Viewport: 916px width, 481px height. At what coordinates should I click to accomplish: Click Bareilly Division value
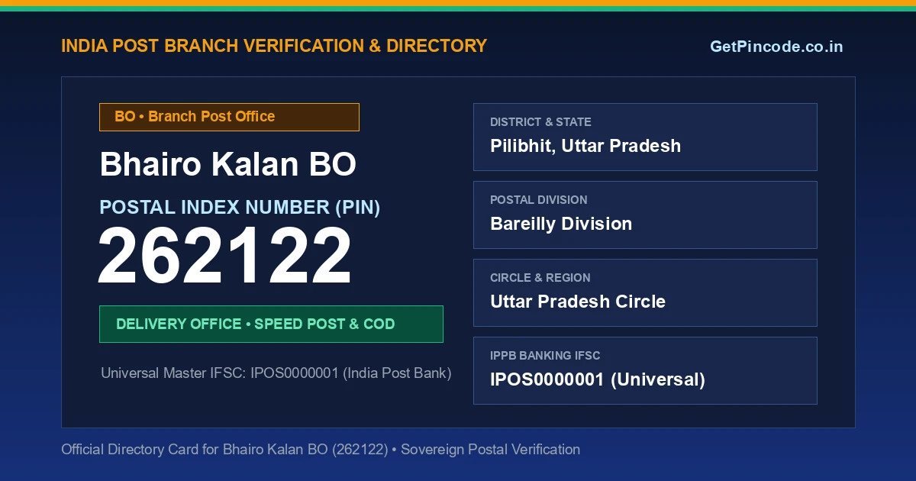click(x=561, y=224)
